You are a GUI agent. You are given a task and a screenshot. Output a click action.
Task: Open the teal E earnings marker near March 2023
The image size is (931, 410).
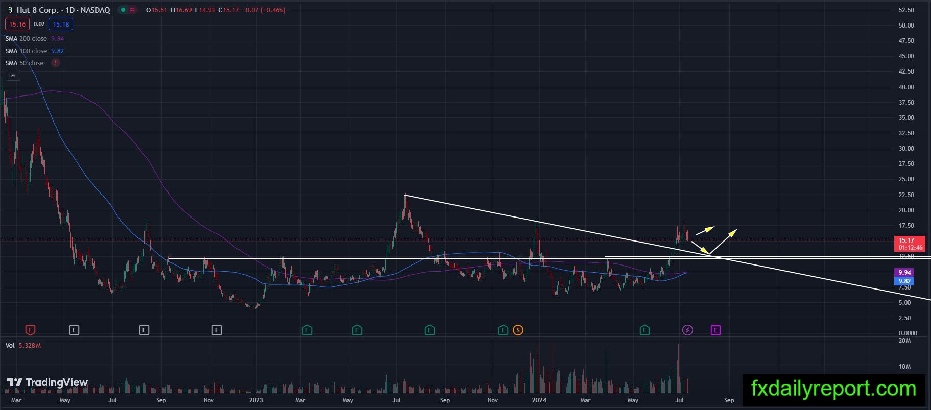307,330
